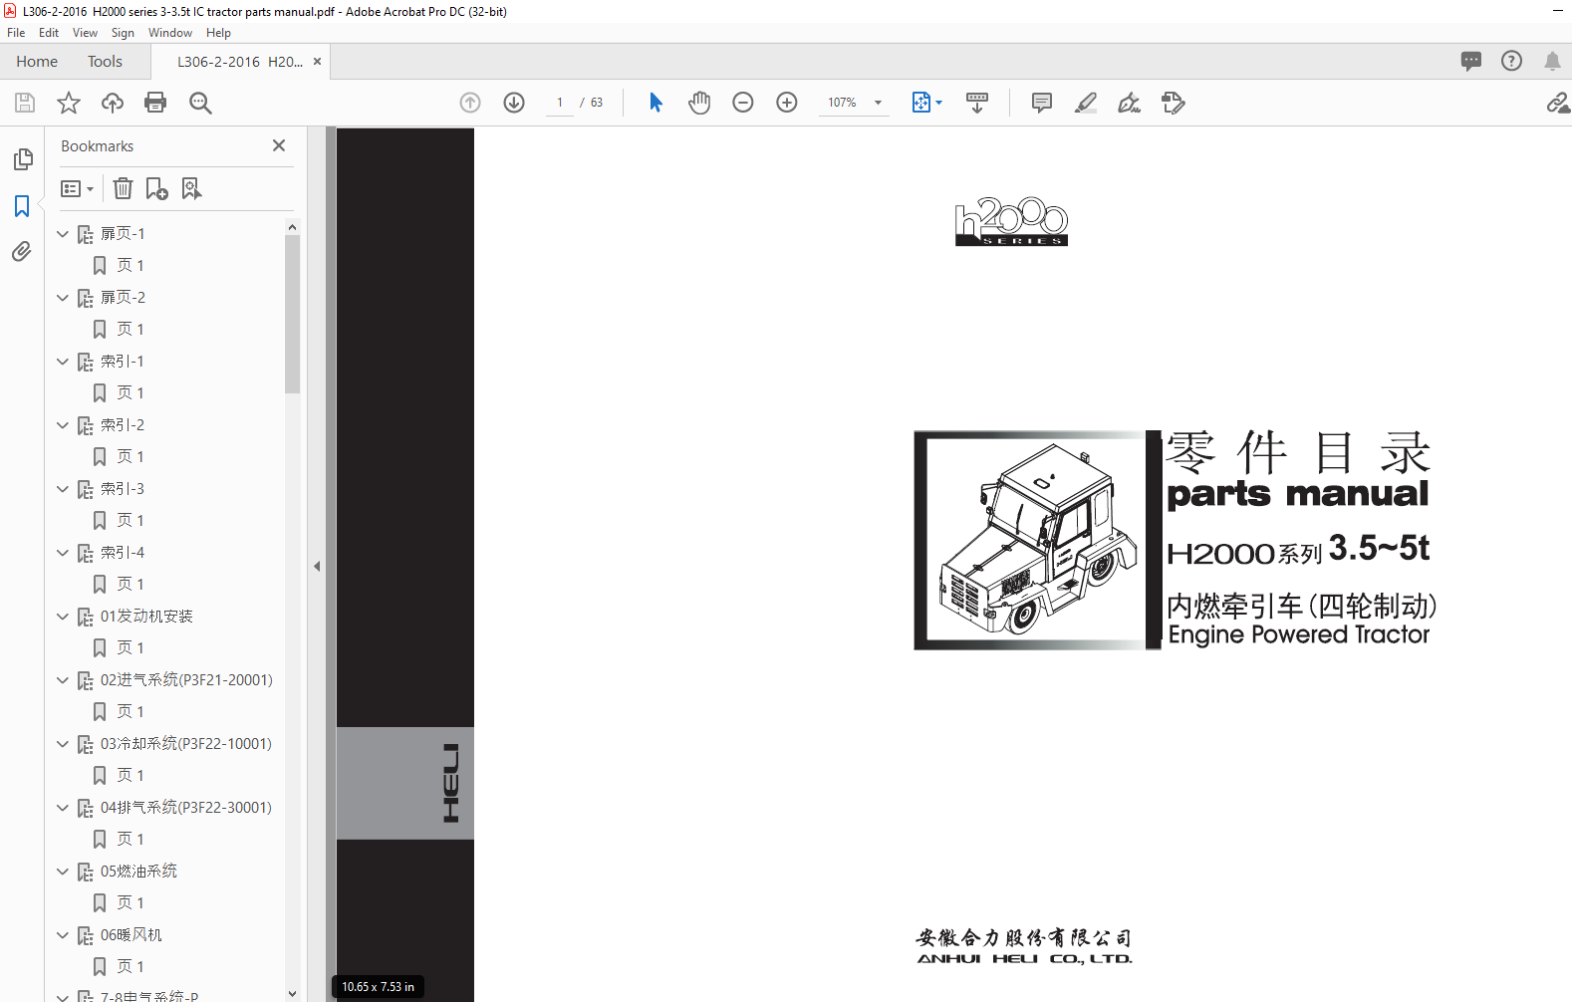Click the tractor illustration on page
Screen dimensions: 1572x1002
1037,540
